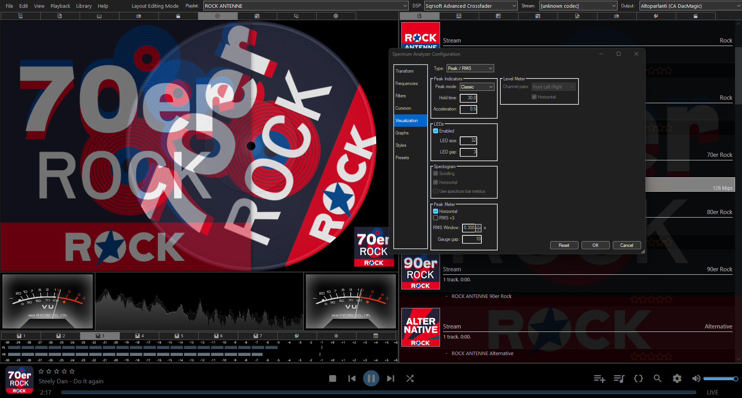The height and width of the screenshot is (398, 742).
Task: Switch to visualization tab 2
Action: (61, 336)
